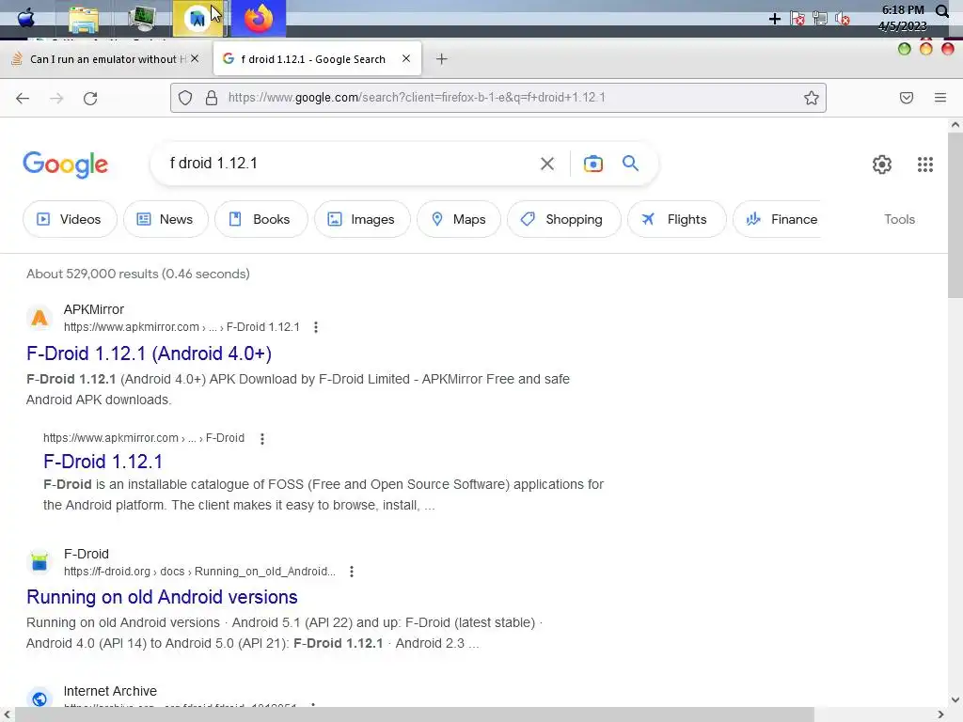The image size is (963, 722).
Task: Click the Internet Archive result source name
Action: click(111, 691)
